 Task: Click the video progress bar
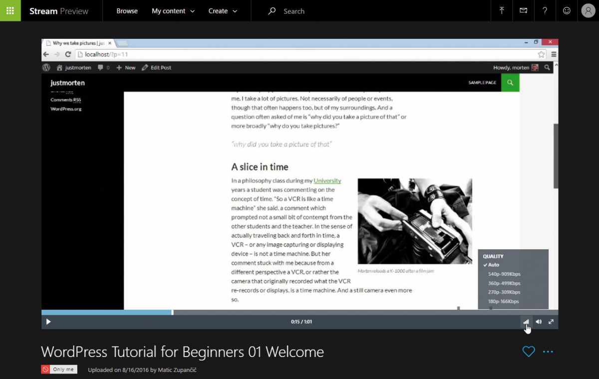tap(299, 312)
